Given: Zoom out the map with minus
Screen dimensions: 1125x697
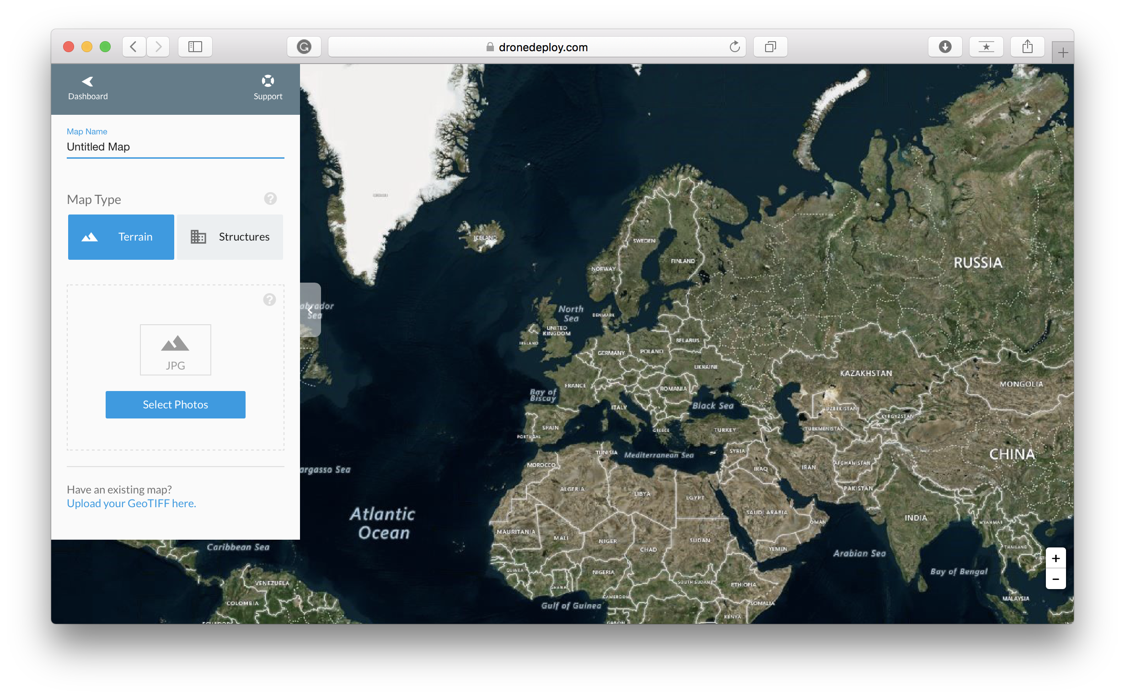Looking at the screenshot, I should (1056, 579).
